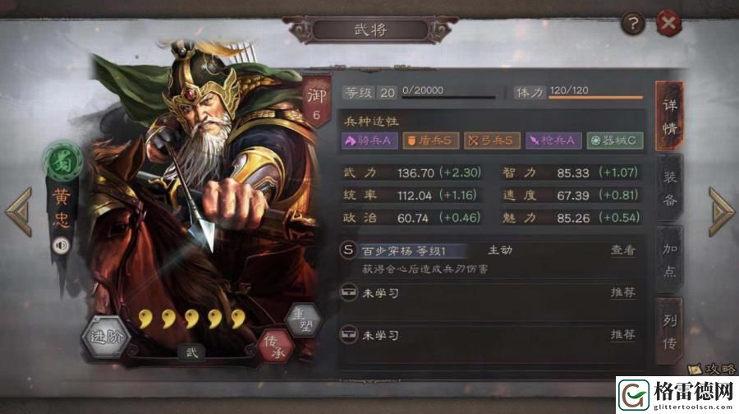This screenshot has width=739, height=414.
Task: Click 推荐 on the first unlearned slot
Action: 623,292
